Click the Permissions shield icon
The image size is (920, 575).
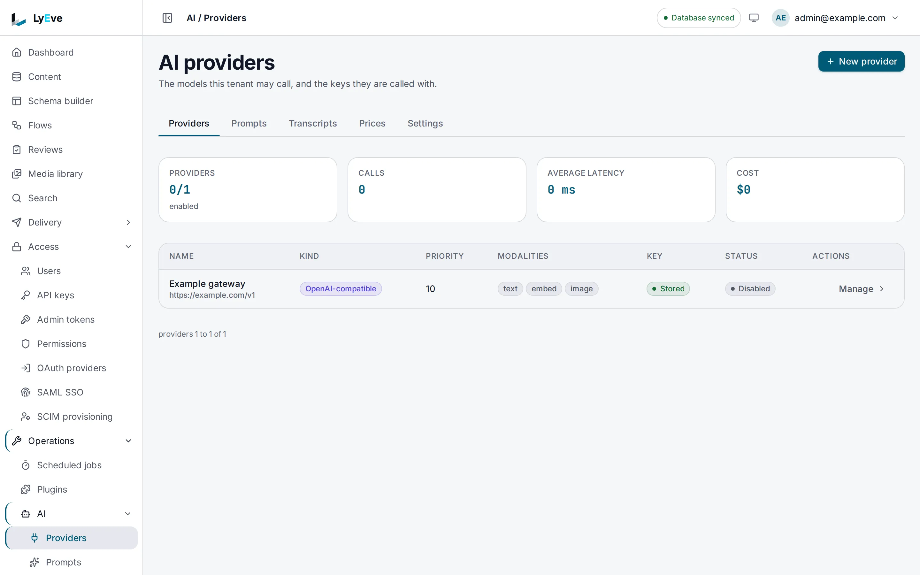click(x=26, y=344)
